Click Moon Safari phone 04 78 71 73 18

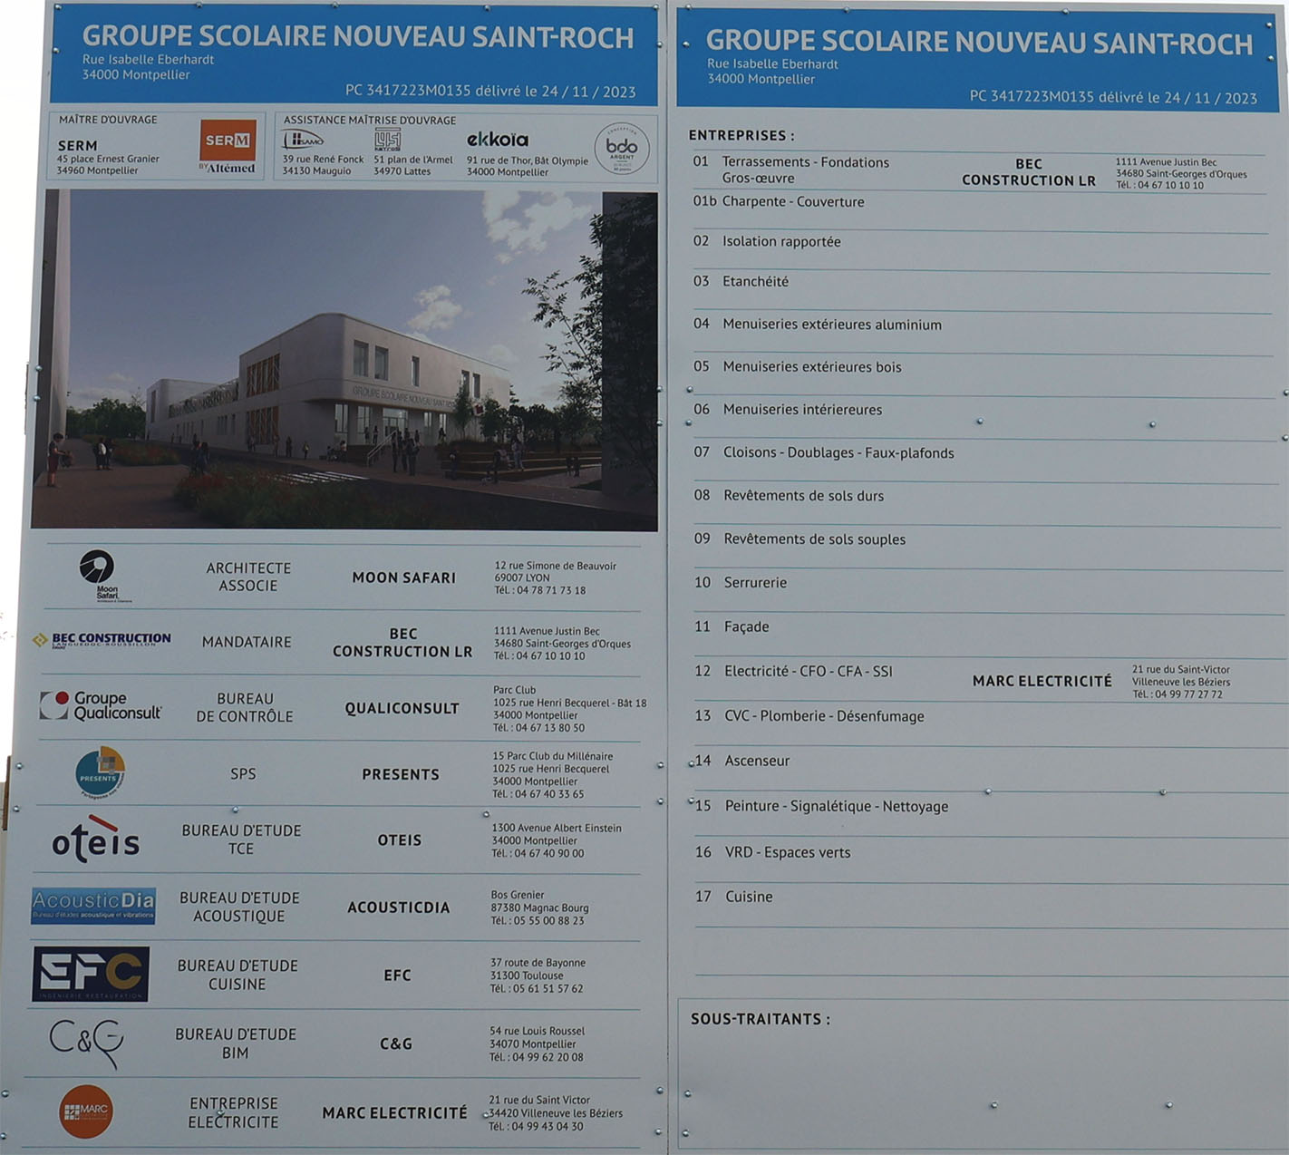point(540,590)
